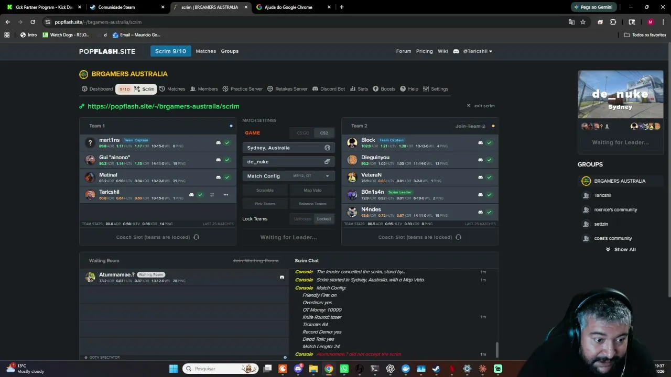The image size is (671, 377).
Task: Toggle Dieguinyou's ready checkmark
Action: pos(489,160)
